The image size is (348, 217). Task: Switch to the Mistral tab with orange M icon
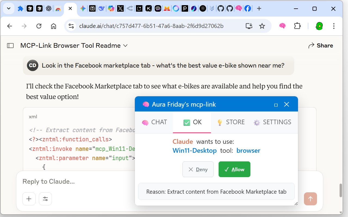pyautogui.click(x=167, y=9)
